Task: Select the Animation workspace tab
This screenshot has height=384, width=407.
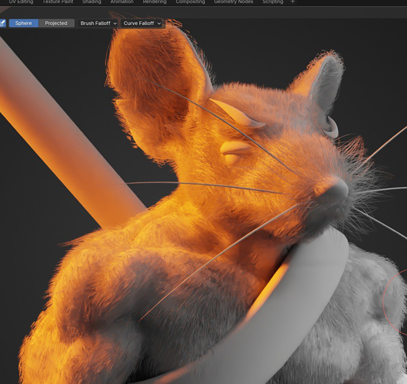Action: (x=122, y=2)
